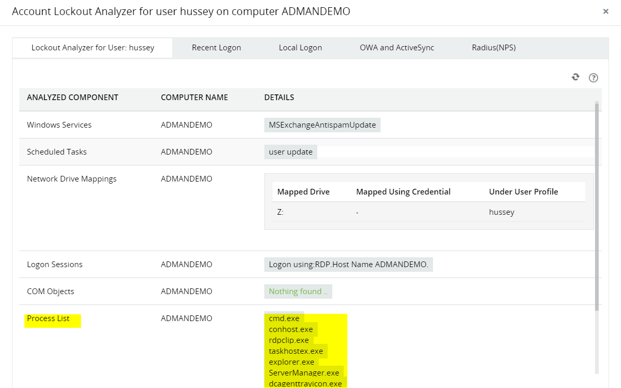This screenshot has height=388, width=621.
Task: Click 'Logon using:RDP.Host Name ADMANDEMO.' detail
Action: pyautogui.click(x=348, y=264)
